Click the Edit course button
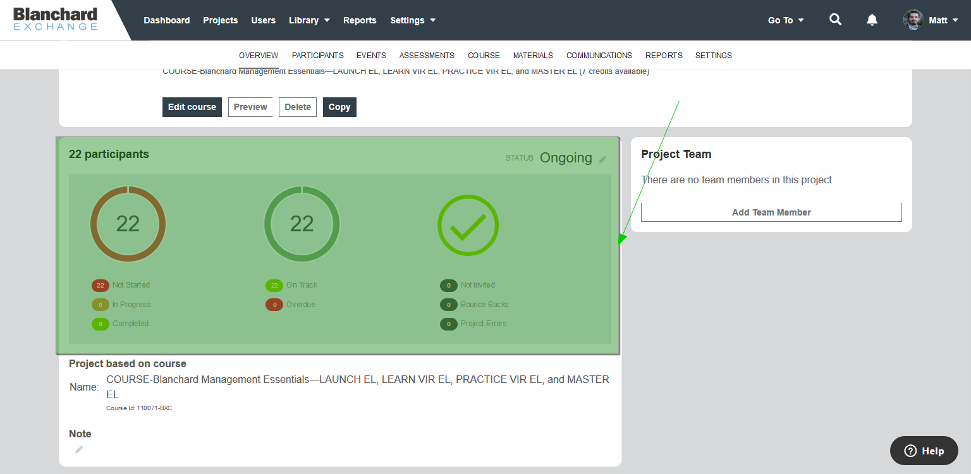 click(x=192, y=107)
